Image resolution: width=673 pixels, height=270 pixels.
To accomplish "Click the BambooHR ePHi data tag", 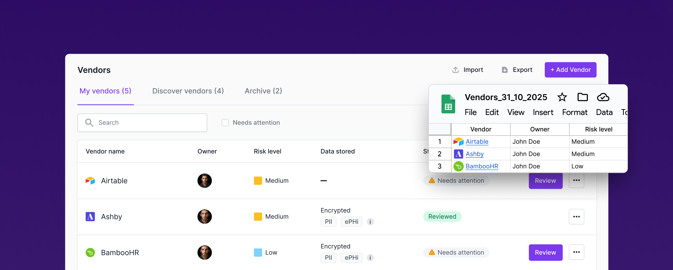I will tap(352, 258).
